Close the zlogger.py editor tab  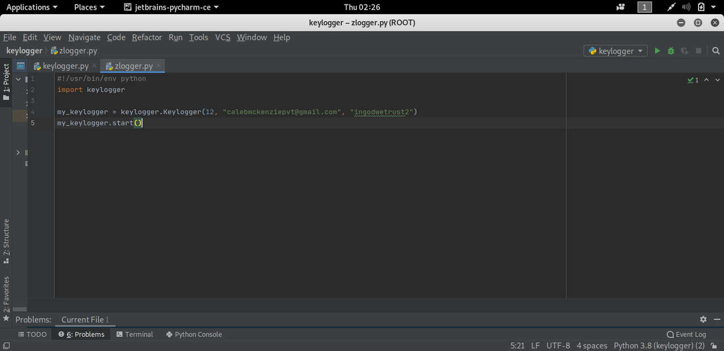tap(159, 66)
